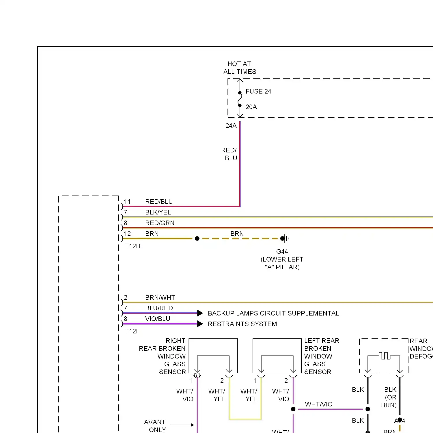Click the 'BLK (OR BRN)' wire label
The width and height of the screenshot is (433, 433).
(389, 397)
